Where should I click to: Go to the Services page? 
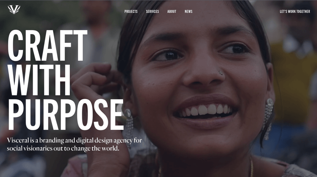(x=152, y=12)
